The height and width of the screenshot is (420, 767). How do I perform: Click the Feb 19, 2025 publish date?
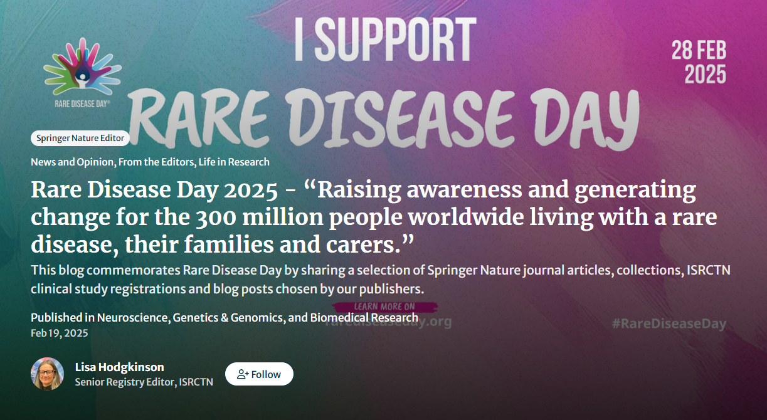(60, 333)
